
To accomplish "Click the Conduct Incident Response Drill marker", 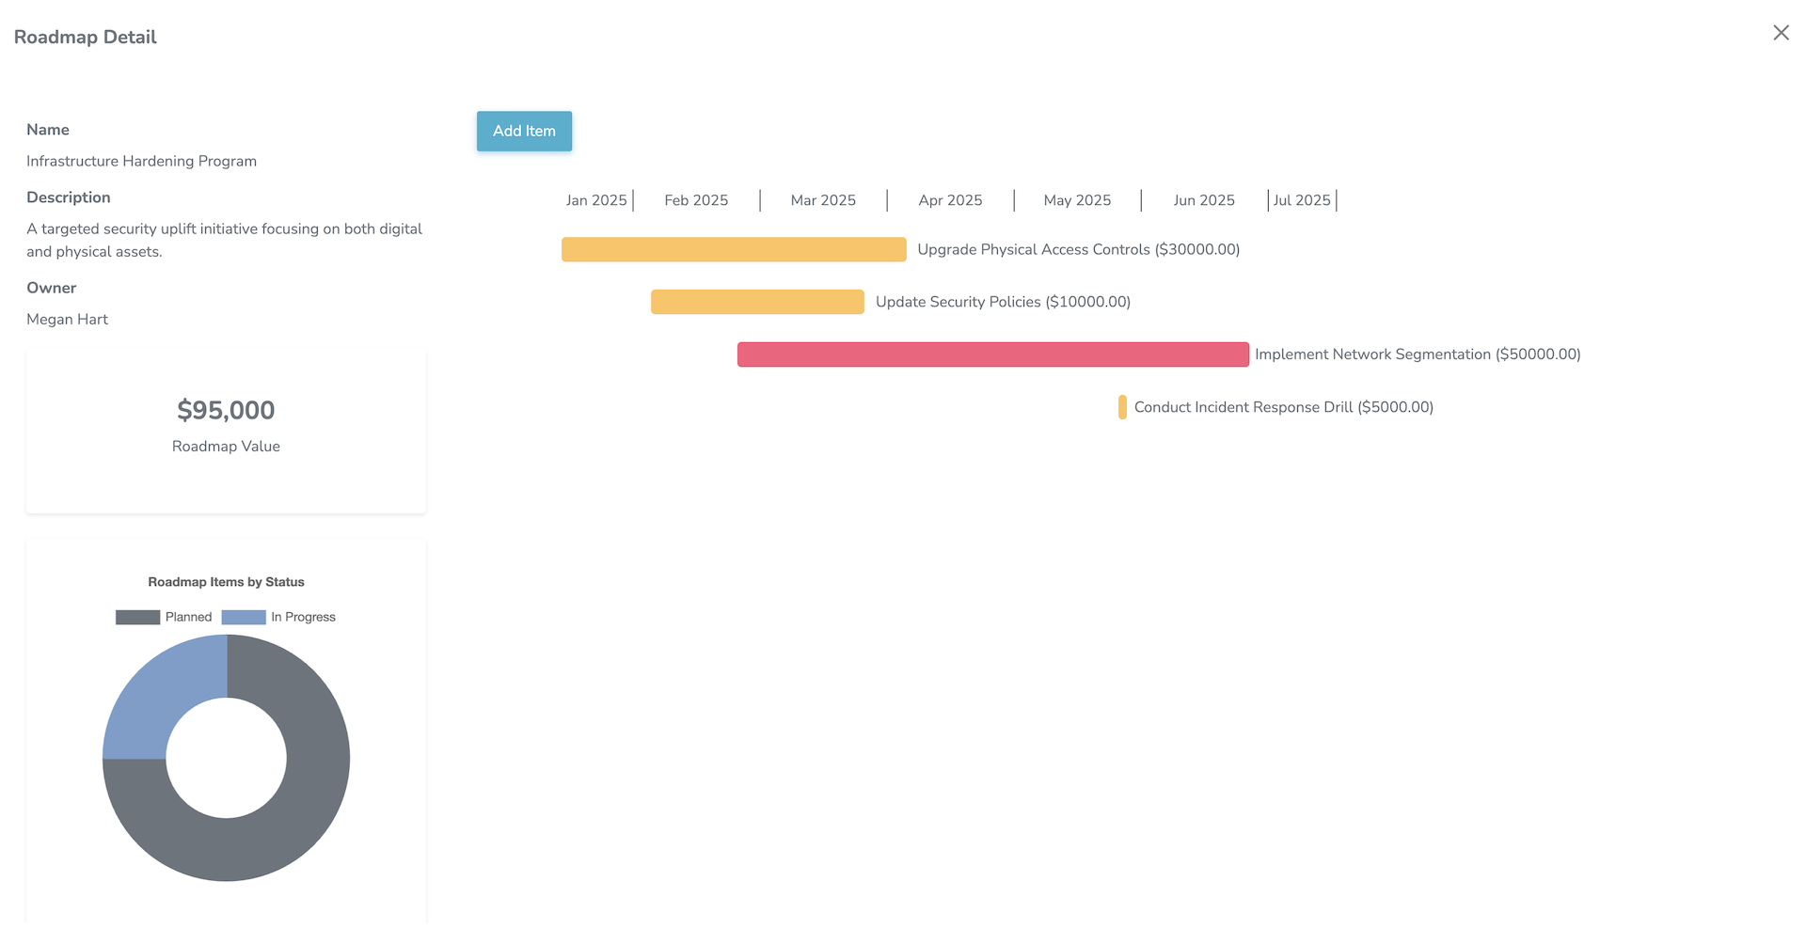I will pyautogui.click(x=1122, y=407).
